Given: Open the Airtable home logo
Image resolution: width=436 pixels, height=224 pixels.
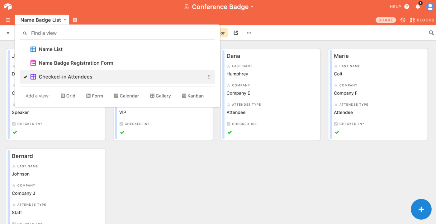Looking at the screenshot, I should 8,7.
